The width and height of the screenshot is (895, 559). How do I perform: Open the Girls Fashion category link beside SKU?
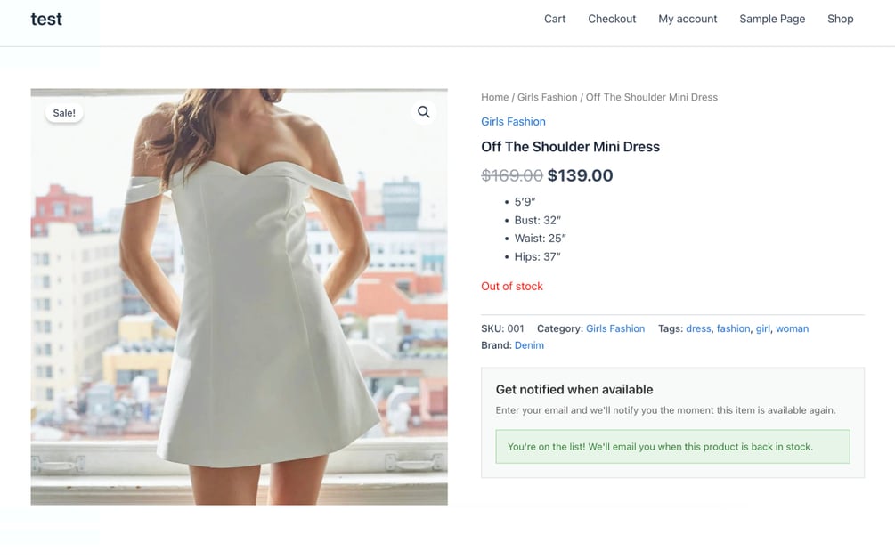pyautogui.click(x=615, y=328)
